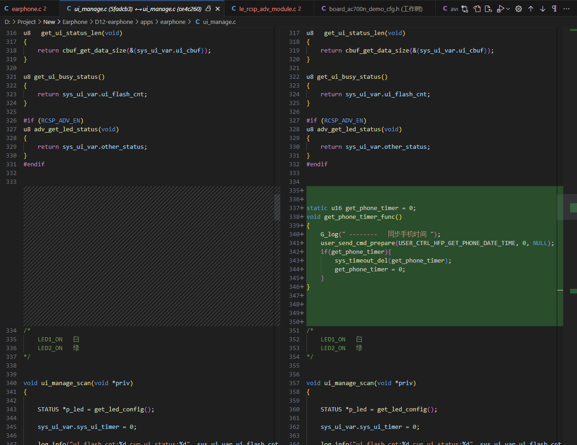Screen dimensions: 577x445
Task: Switch to le_rcsp_adv_module.c tab
Action: click(270, 9)
